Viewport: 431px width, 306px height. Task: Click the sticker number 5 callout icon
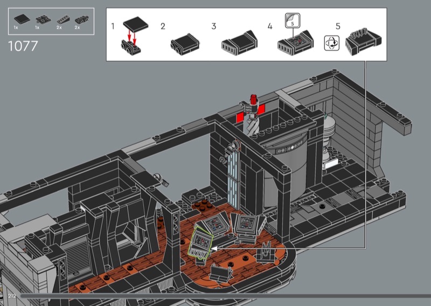291,20
